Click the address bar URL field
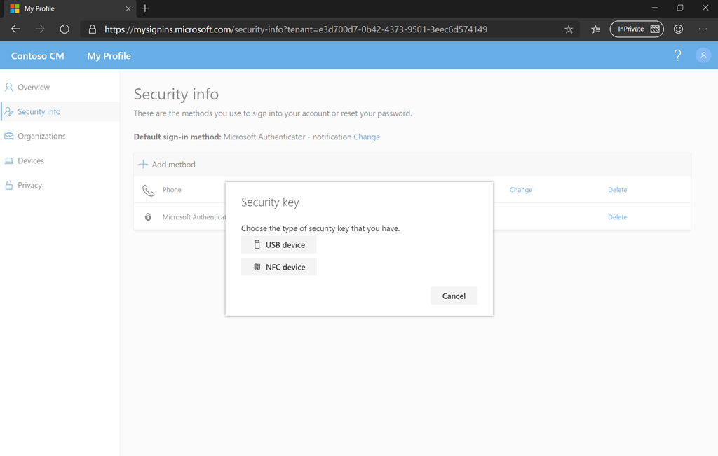Screen dimensions: 718x456 pyautogui.click(x=316, y=29)
